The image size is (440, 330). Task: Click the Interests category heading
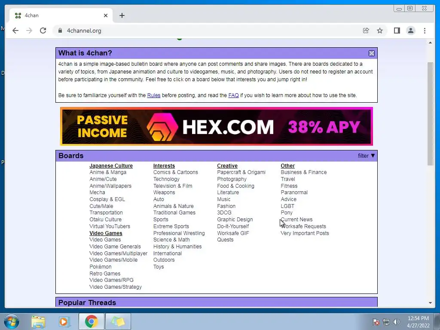pos(164,166)
